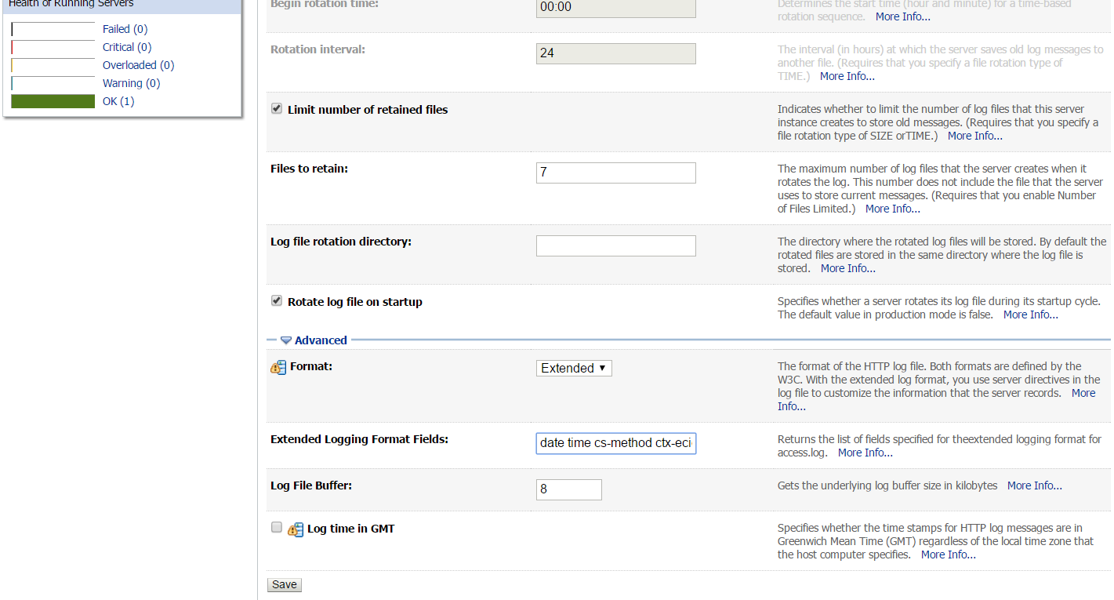Click the Log file rotation directory field
This screenshot has width=1114, height=600.
click(x=615, y=245)
